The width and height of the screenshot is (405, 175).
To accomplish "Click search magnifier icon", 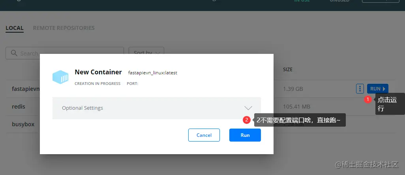I will pos(14,53).
